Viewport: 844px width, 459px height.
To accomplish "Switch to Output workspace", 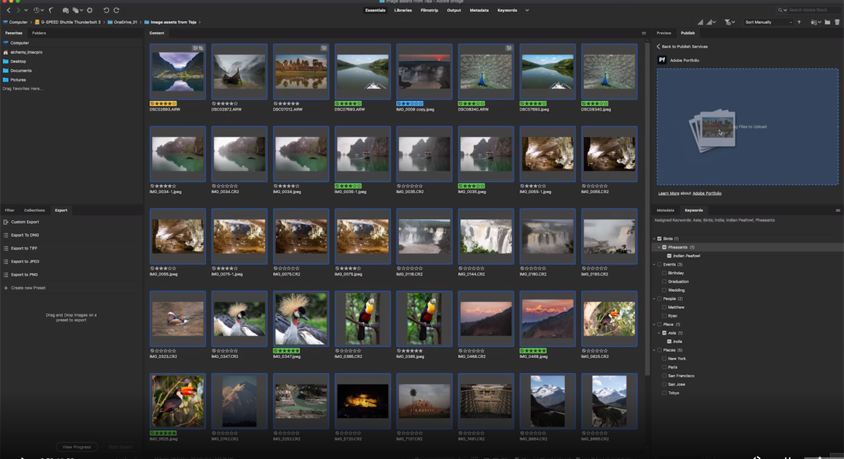I will (x=454, y=10).
